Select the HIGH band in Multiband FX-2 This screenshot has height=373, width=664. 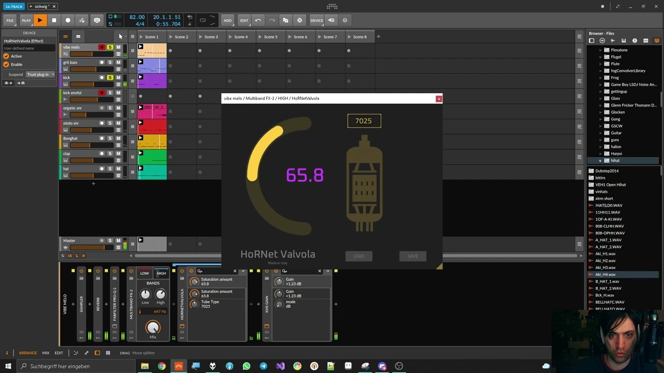[161, 273]
